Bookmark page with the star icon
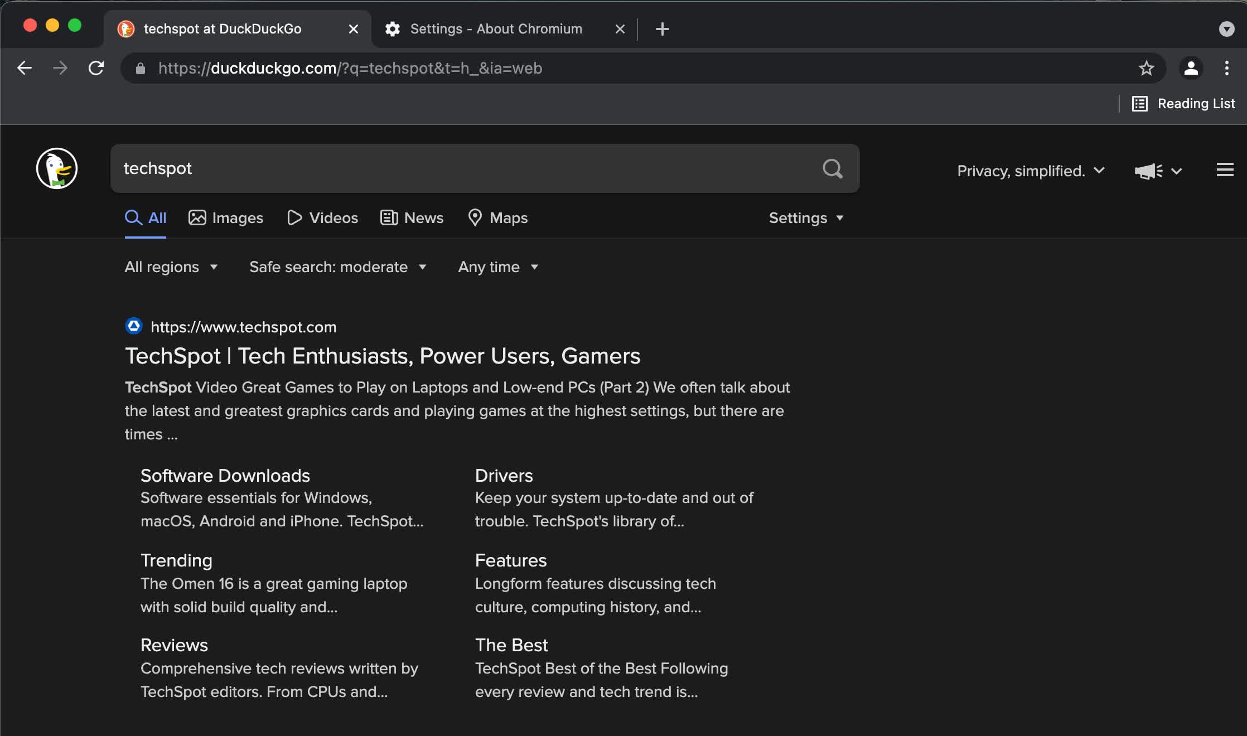1247x736 pixels. [x=1146, y=68]
